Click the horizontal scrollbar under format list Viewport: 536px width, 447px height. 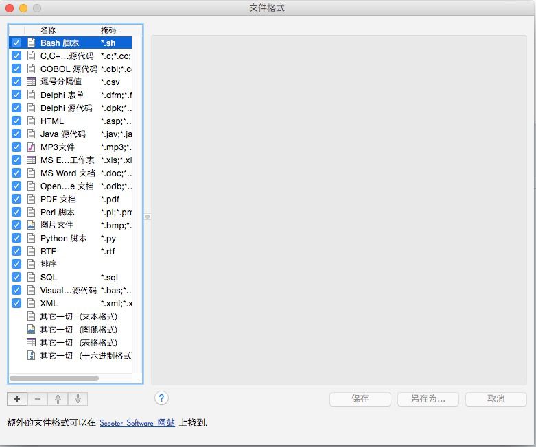(x=54, y=378)
